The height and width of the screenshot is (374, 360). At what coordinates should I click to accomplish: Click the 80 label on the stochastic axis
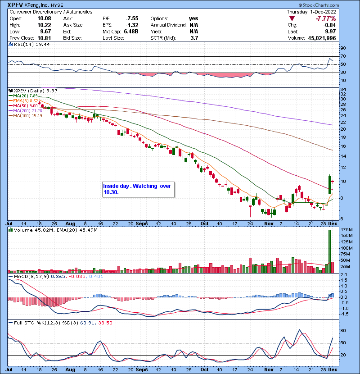point(343,331)
